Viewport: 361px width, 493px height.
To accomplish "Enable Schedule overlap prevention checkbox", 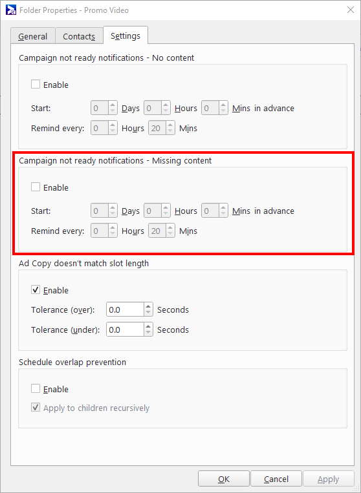I will tap(36, 389).
